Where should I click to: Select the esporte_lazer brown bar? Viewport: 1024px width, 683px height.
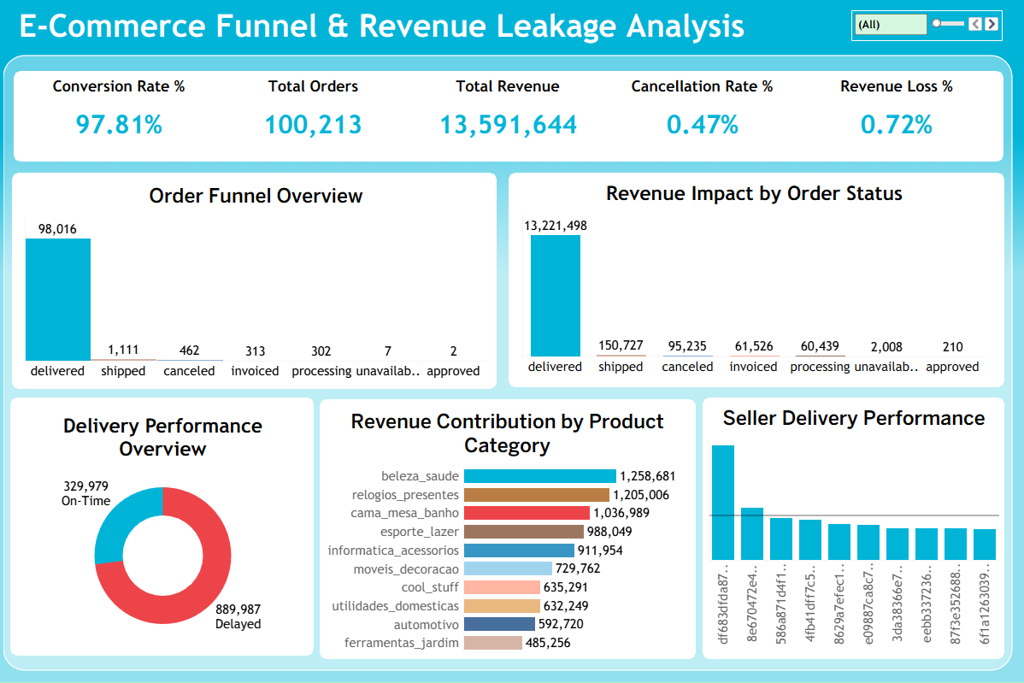[x=524, y=532]
